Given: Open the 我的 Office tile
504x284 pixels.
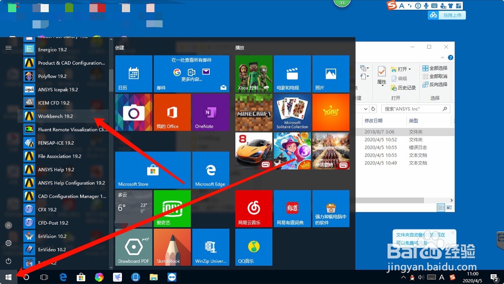Looking at the screenshot, I should tap(172, 112).
